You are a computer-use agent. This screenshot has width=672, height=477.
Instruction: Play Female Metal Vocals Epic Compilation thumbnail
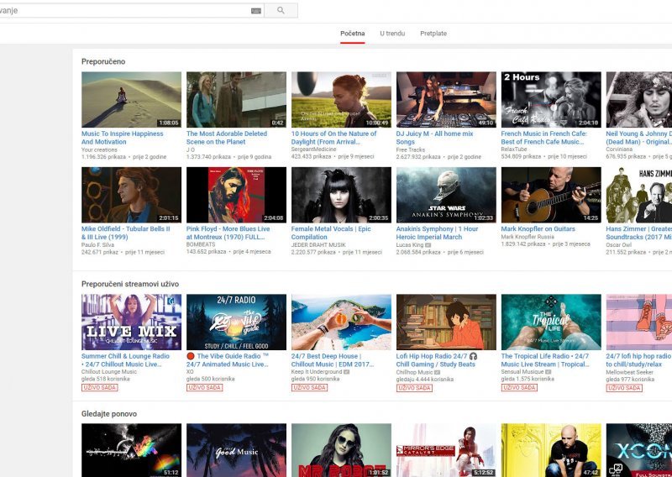341,195
